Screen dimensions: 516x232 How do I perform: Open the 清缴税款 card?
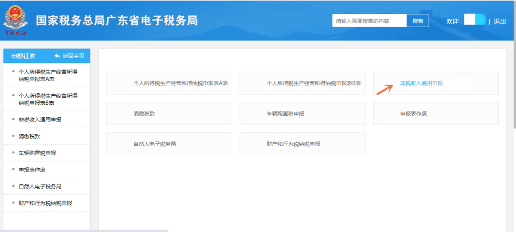169,113
